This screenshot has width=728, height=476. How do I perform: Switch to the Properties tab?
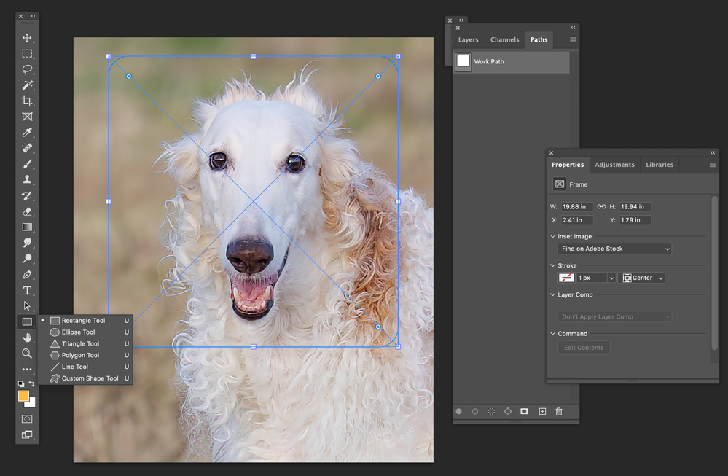click(x=568, y=165)
